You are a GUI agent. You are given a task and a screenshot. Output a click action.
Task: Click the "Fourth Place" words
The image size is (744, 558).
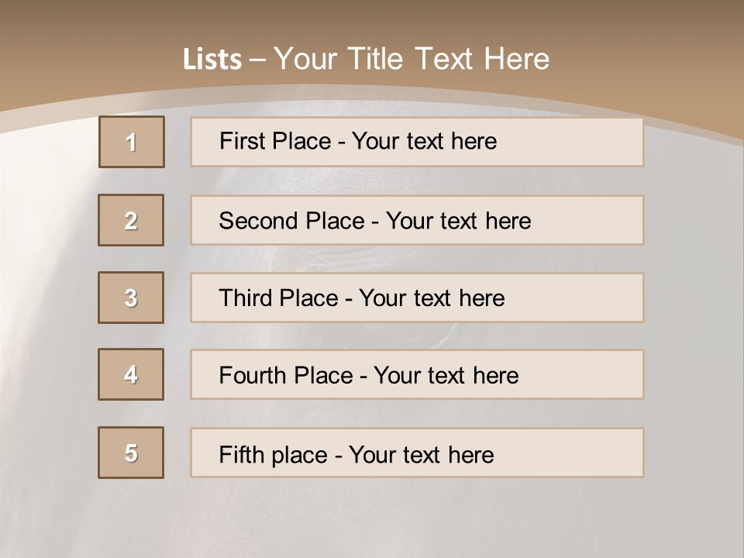pos(286,376)
